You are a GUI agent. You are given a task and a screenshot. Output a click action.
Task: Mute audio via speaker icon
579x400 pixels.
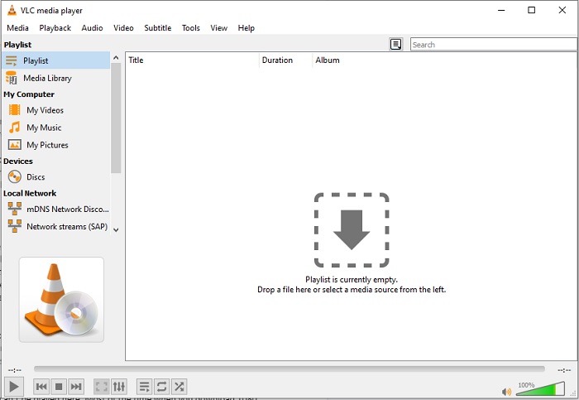[x=506, y=392]
